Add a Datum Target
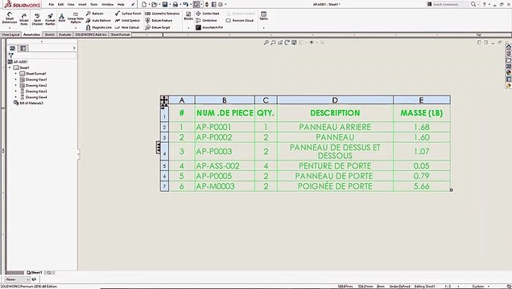 click(158, 27)
